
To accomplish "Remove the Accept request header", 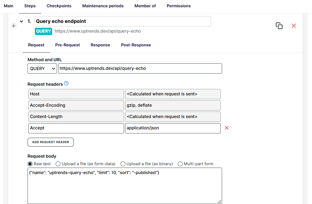I will (x=227, y=128).
